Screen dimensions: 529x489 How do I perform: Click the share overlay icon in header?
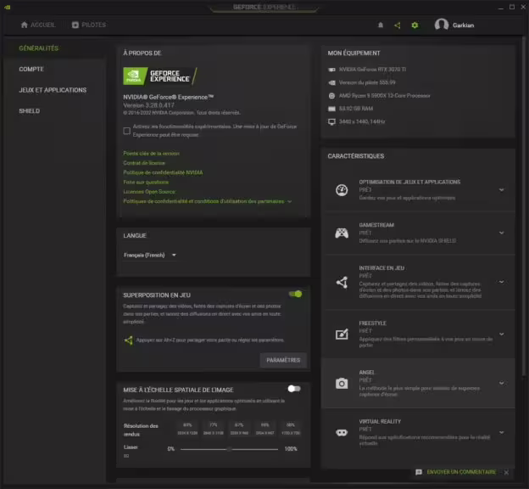point(398,25)
